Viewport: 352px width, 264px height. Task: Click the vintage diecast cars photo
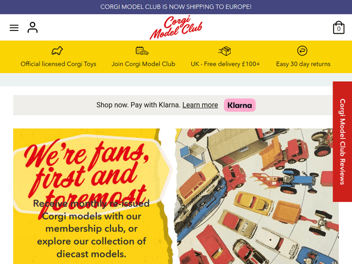(257, 196)
